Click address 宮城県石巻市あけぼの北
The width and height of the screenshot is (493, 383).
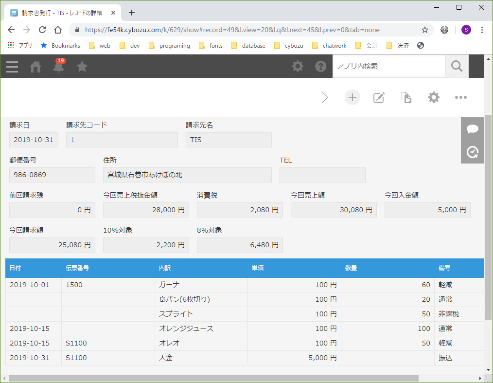[x=187, y=175]
